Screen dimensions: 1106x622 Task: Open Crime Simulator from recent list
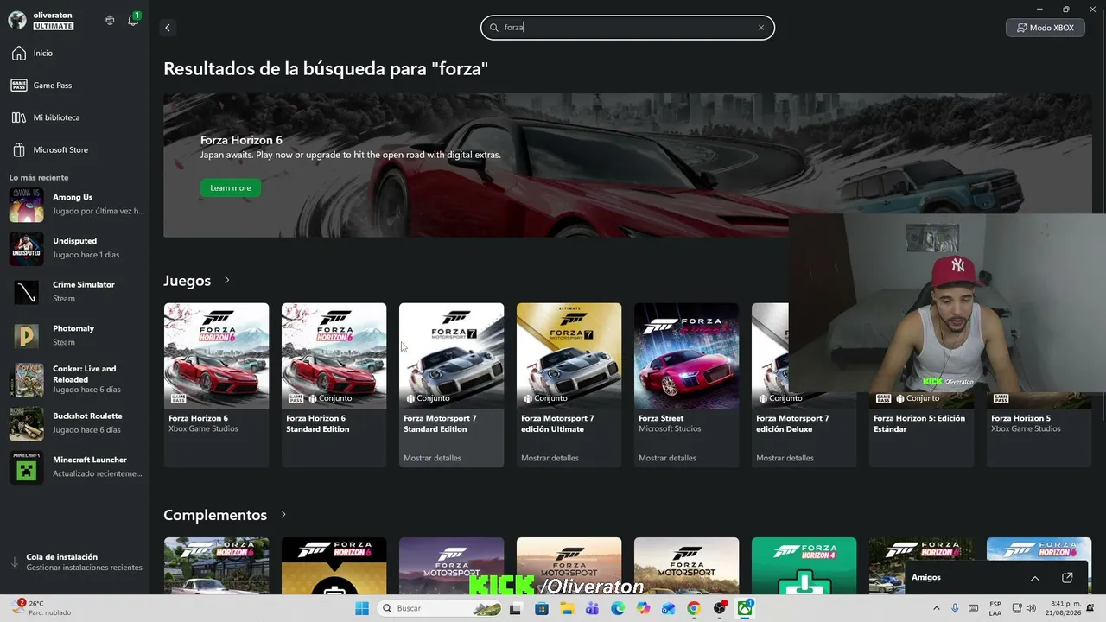75,292
